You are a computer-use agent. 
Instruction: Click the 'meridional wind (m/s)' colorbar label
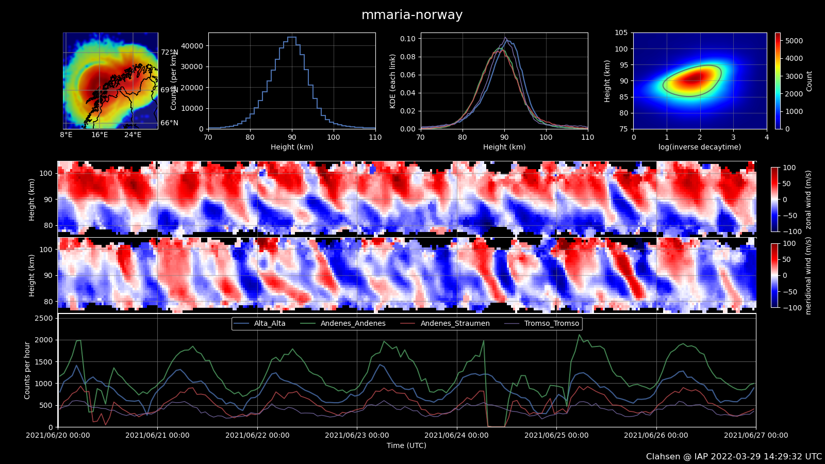(808, 276)
